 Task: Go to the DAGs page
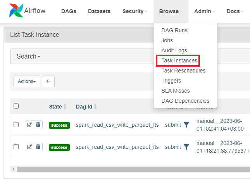point(69,11)
